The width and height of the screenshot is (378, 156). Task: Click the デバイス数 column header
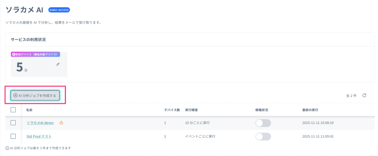(x=172, y=110)
